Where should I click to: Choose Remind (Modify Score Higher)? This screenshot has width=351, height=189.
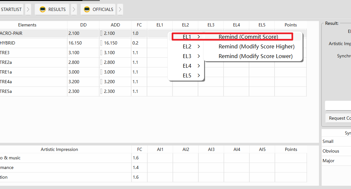point(256,46)
